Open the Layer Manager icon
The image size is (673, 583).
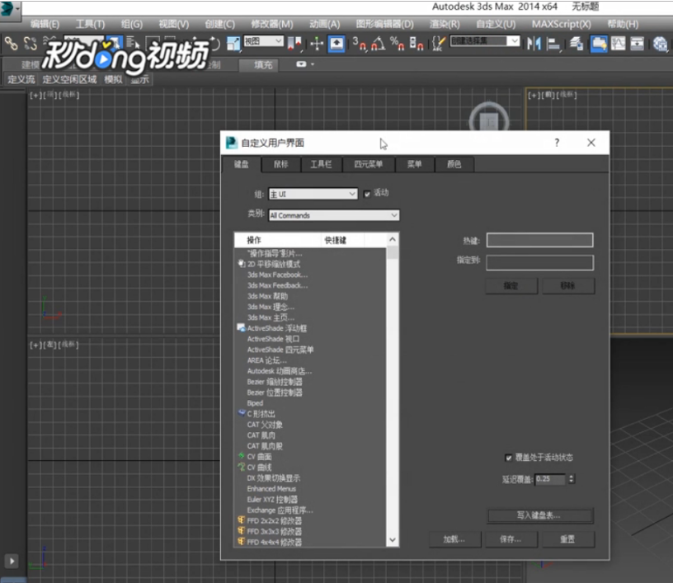tap(576, 44)
